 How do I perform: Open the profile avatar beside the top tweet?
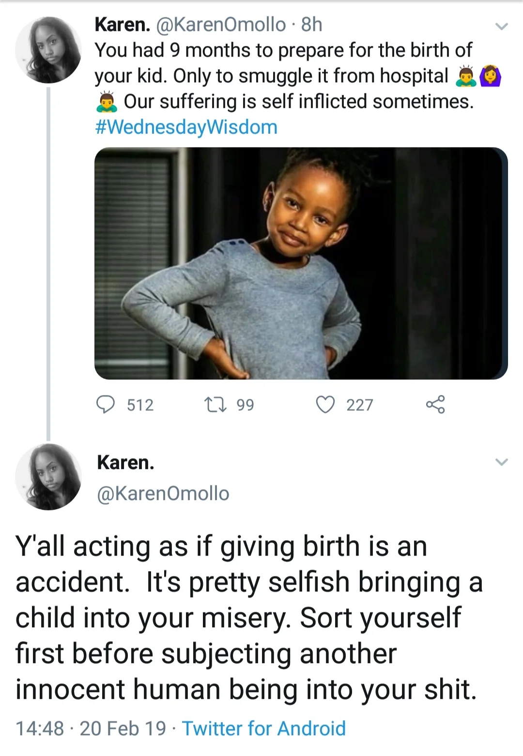click(48, 50)
